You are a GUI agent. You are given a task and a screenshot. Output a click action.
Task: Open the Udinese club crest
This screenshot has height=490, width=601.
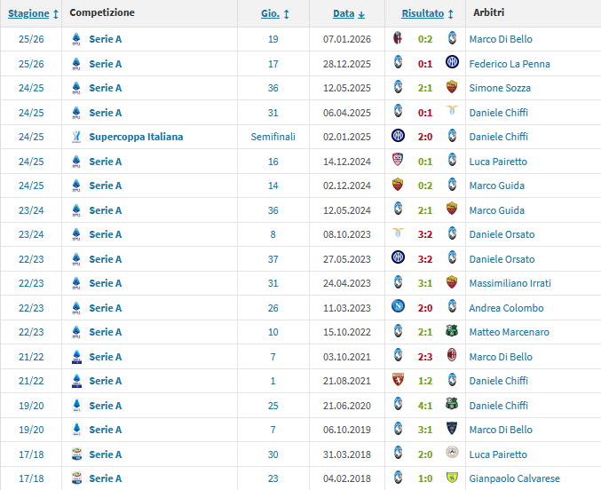[452, 454]
